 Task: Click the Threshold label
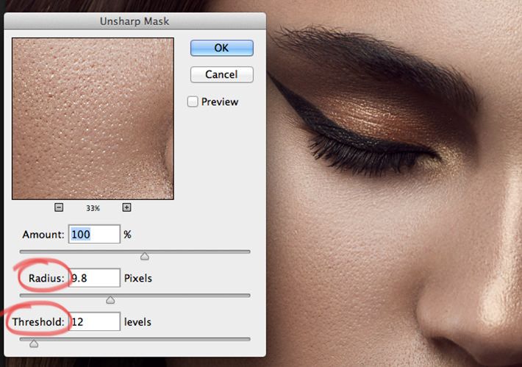coord(38,322)
